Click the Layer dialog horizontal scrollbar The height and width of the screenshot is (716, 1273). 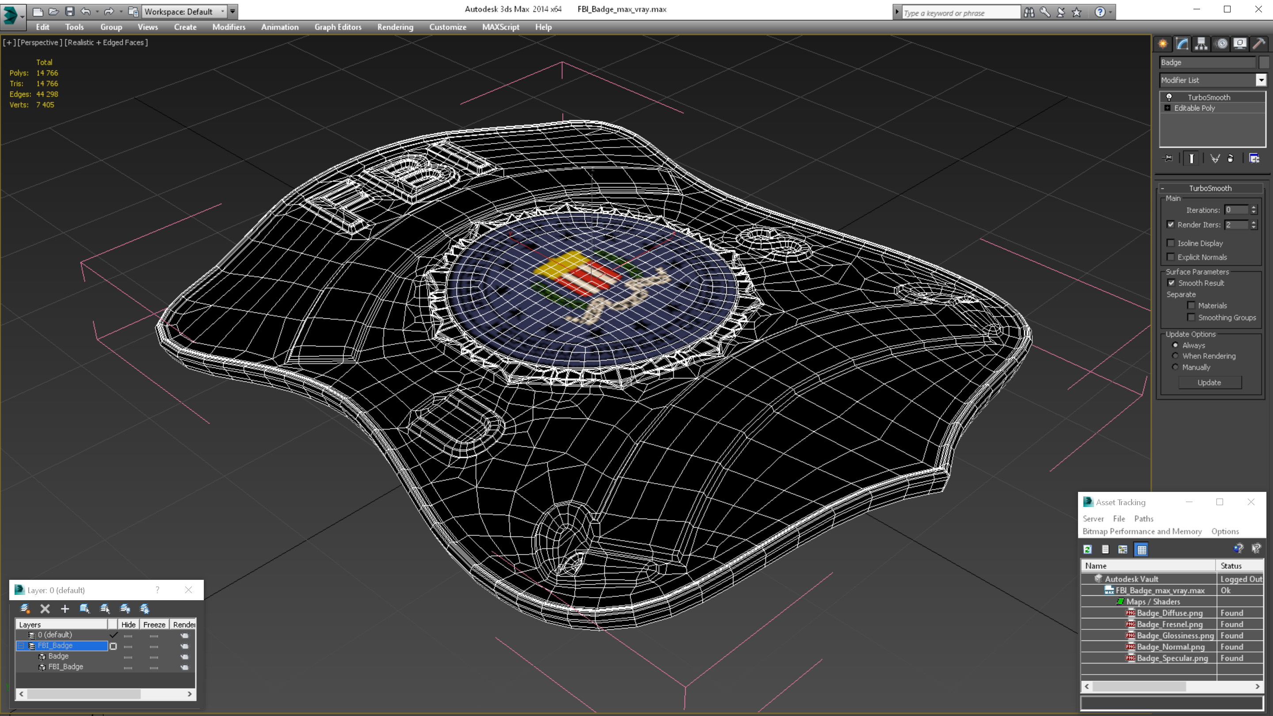coord(105,694)
